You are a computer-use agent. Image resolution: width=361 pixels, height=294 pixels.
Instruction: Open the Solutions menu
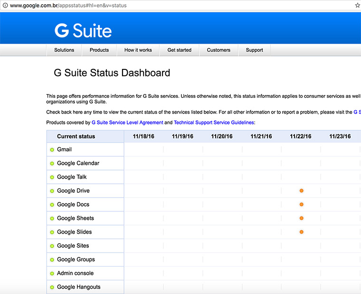[64, 50]
